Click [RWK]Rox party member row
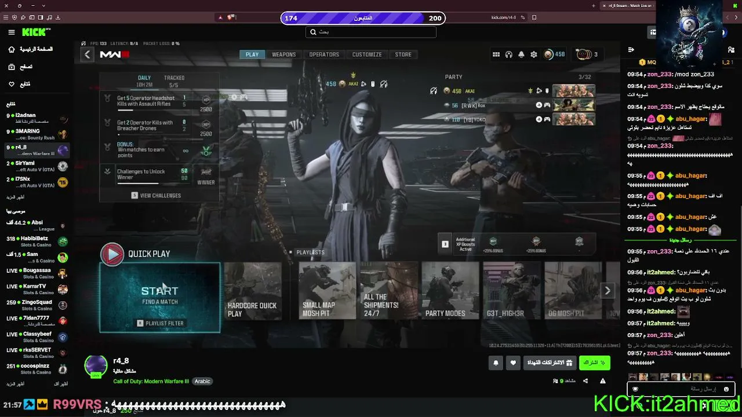This screenshot has height=417, width=742. pos(519,105)
